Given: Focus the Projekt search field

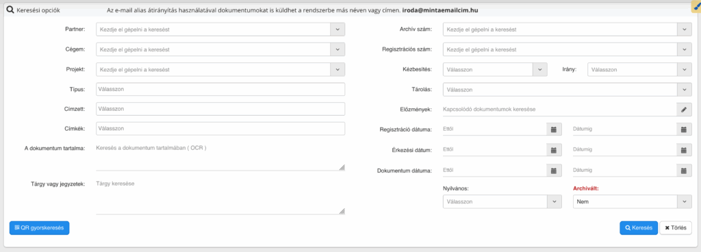Looking at the screenshot, I should pyautogui.click(x=214, y=70).
